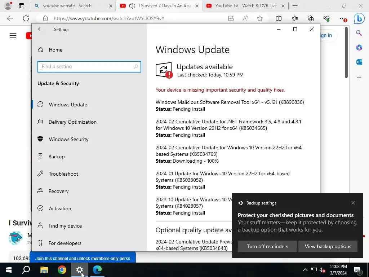Click the Settings gear on taskbar
The image size is (369, 277).
79,270
